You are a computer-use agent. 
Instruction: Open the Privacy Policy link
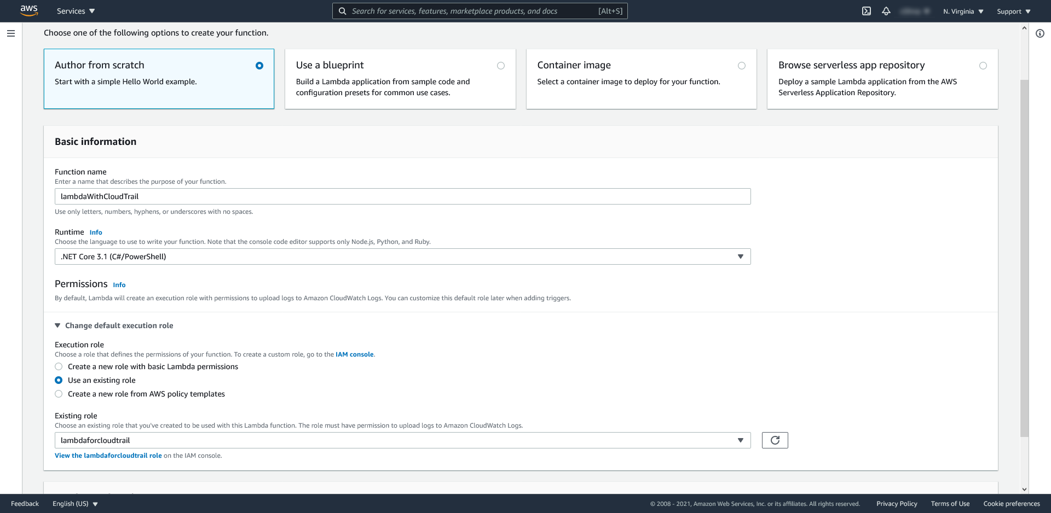(897, 504)
